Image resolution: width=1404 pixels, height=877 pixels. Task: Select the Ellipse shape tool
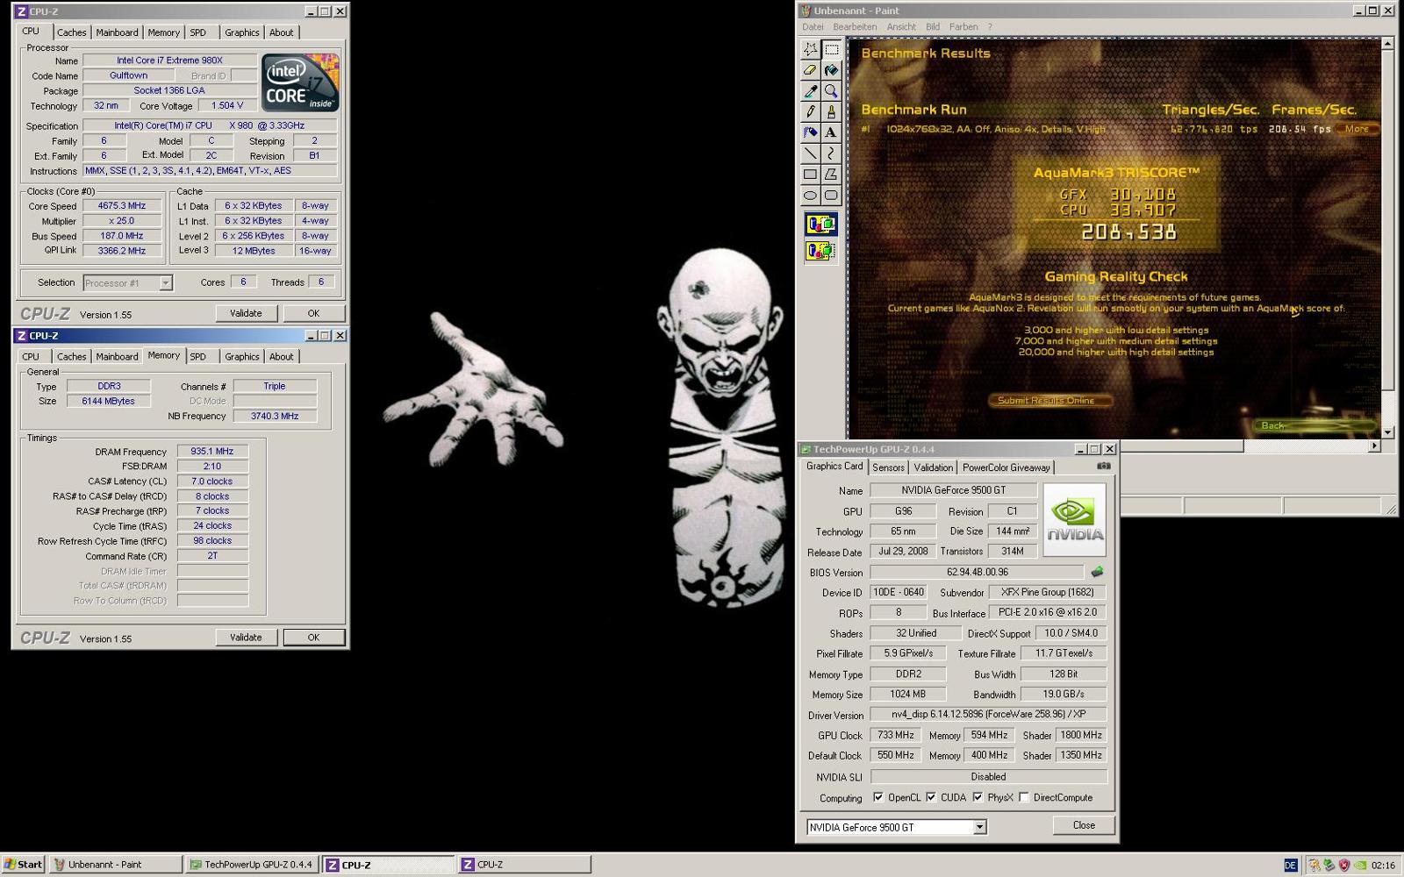click(810, 196)
